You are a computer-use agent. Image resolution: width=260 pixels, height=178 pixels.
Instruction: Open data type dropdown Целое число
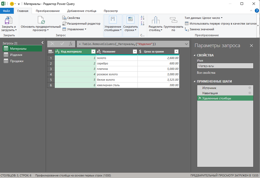click(x=204, y=18)
